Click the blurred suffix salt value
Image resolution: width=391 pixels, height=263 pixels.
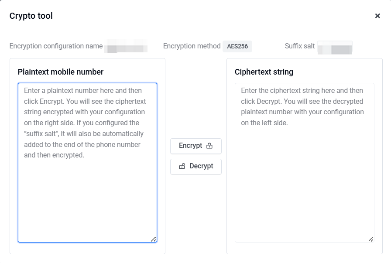(335, 48)
